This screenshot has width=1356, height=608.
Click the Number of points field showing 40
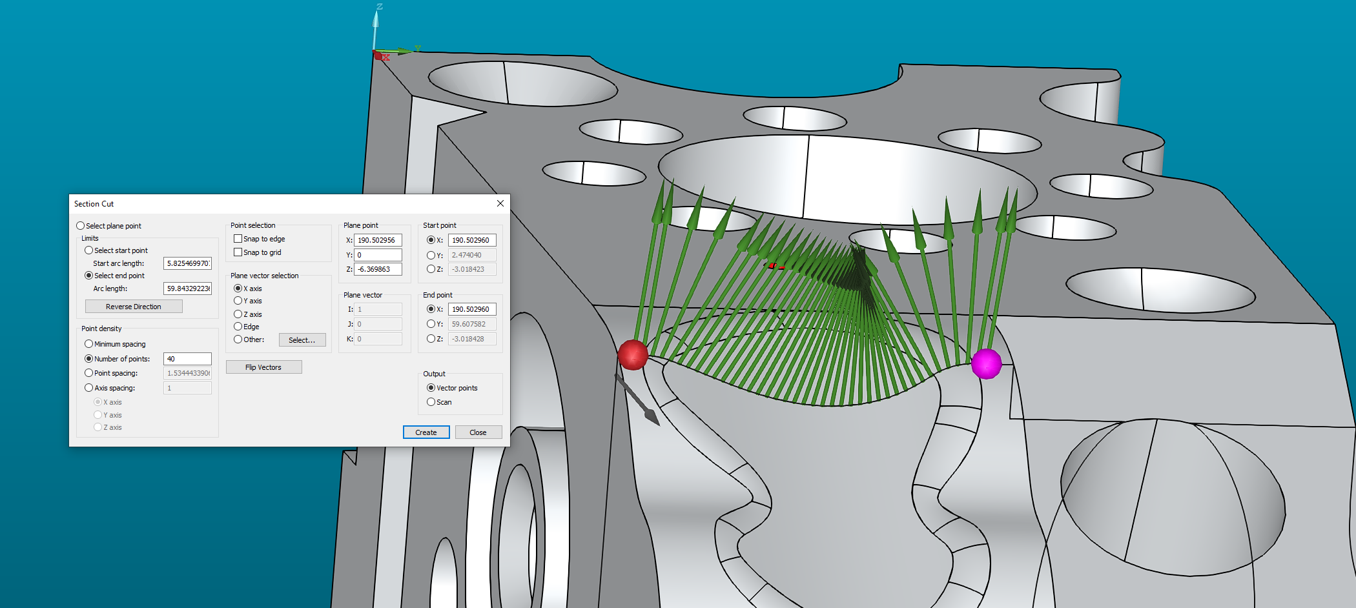coord(187,359)
